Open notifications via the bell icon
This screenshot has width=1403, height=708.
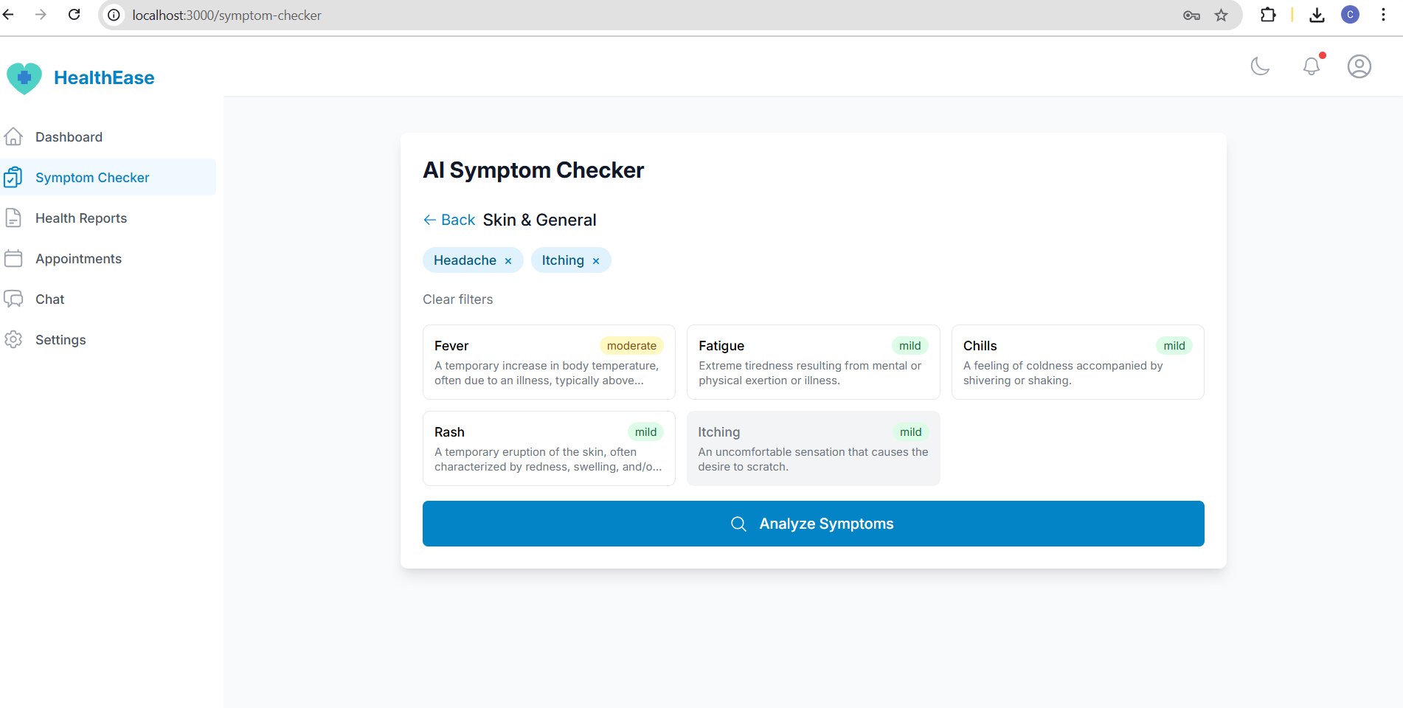[x=1312, y=66]
